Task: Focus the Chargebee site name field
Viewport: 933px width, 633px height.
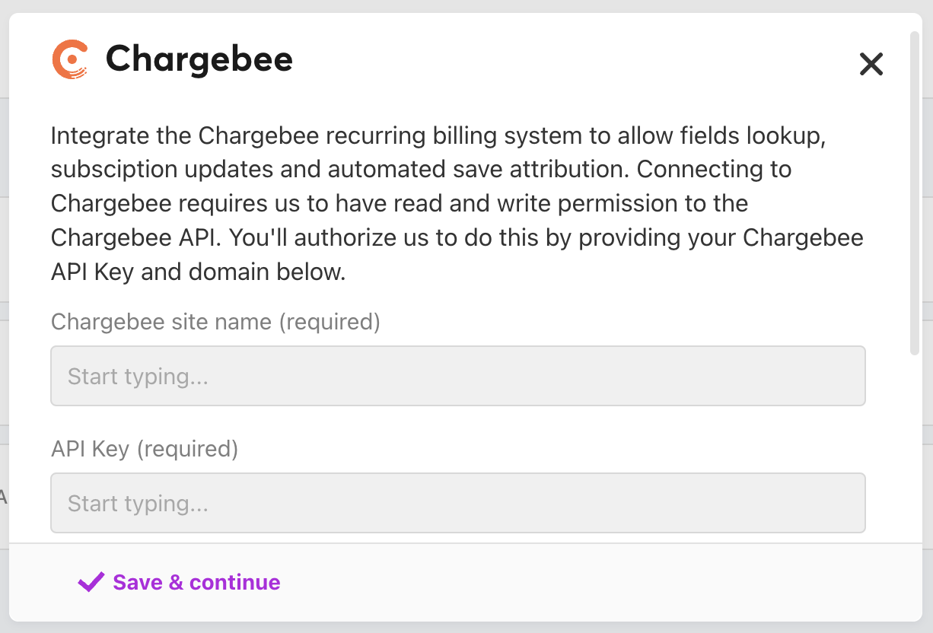Action: point(457,376)
